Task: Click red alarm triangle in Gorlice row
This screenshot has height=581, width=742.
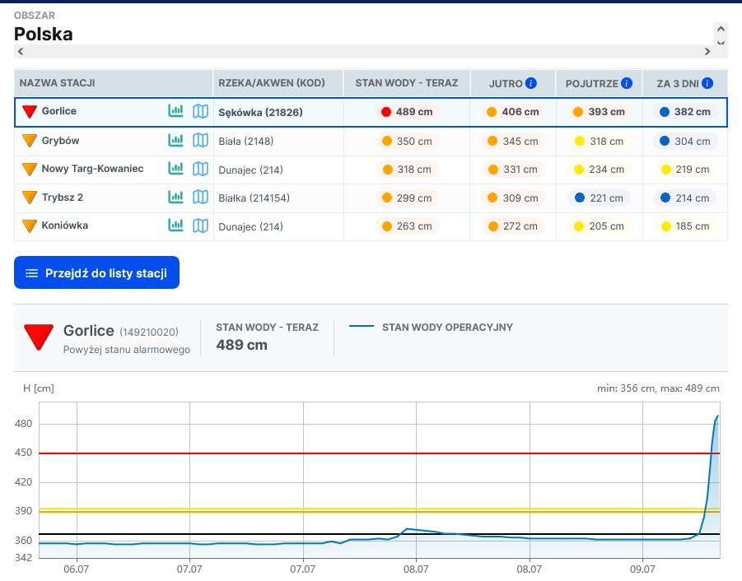Action: point(30,112)
